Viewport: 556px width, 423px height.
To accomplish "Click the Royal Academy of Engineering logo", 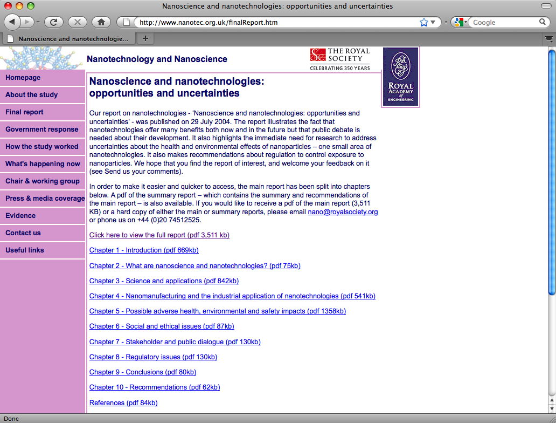I will pyautogui.click(x=401, y=77).
